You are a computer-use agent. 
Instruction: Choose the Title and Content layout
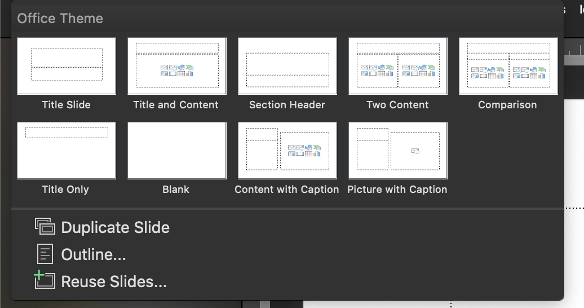pyautogui.click(x=177, y=66)
